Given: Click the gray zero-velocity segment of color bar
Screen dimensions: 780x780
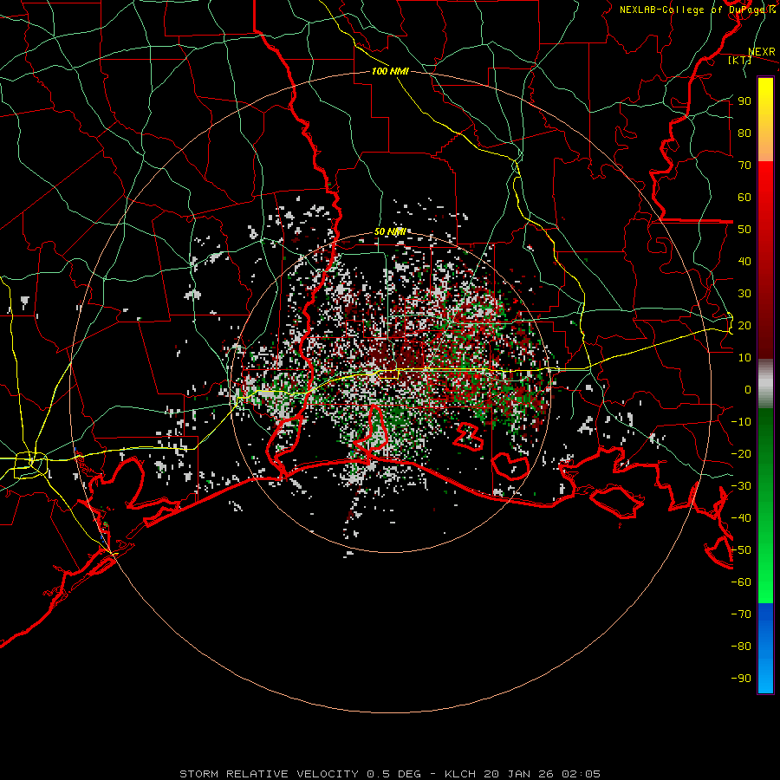Looking at the screenshot, I should click(x=765, y=384).
